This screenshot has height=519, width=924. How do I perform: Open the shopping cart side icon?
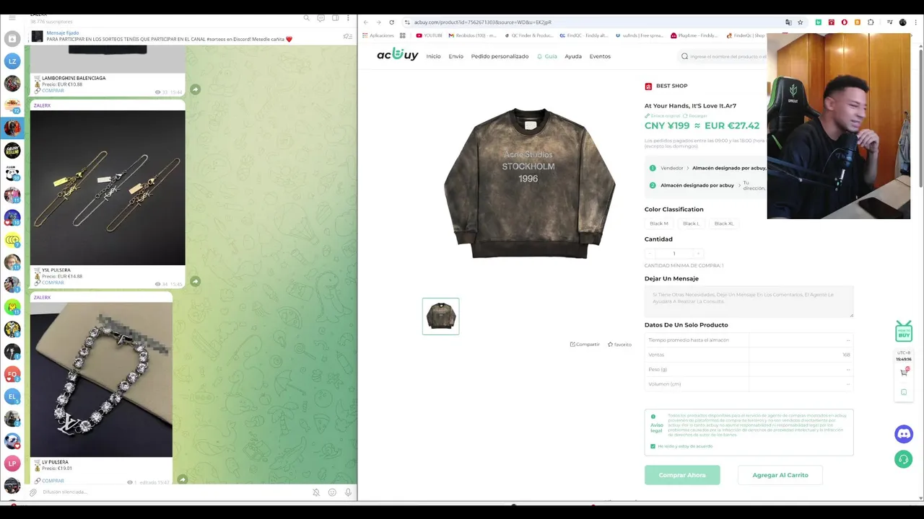click(x=904, y=372)
